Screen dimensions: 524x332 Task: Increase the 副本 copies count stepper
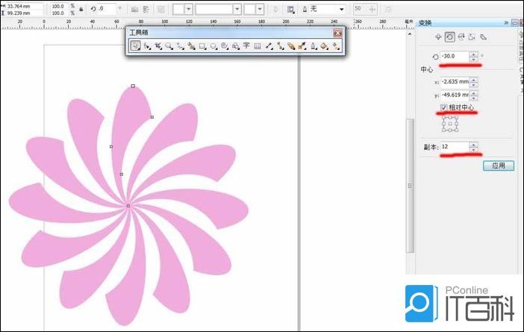click(472, 144)
